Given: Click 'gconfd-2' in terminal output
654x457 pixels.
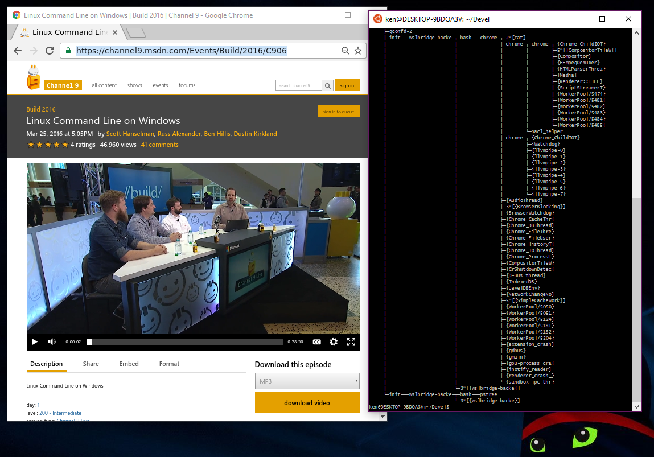Looking at the screenshot, I should coord(400,31).
